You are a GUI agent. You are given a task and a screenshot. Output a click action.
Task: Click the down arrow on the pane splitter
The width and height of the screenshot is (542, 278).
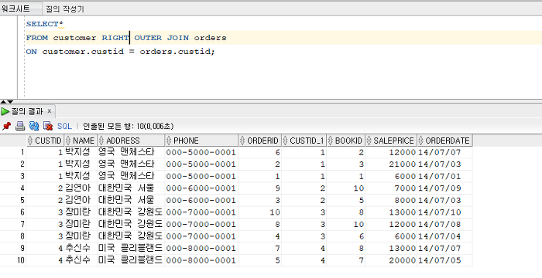tap(10, 102)
